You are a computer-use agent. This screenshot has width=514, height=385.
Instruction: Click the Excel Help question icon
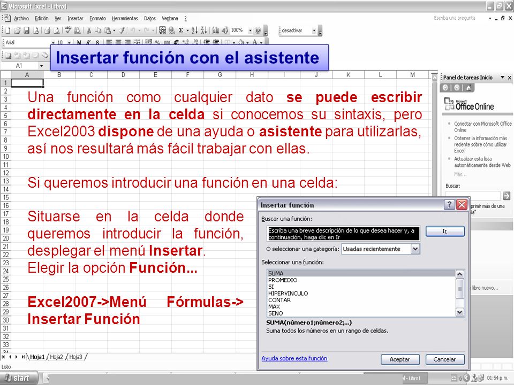[258, 30]
